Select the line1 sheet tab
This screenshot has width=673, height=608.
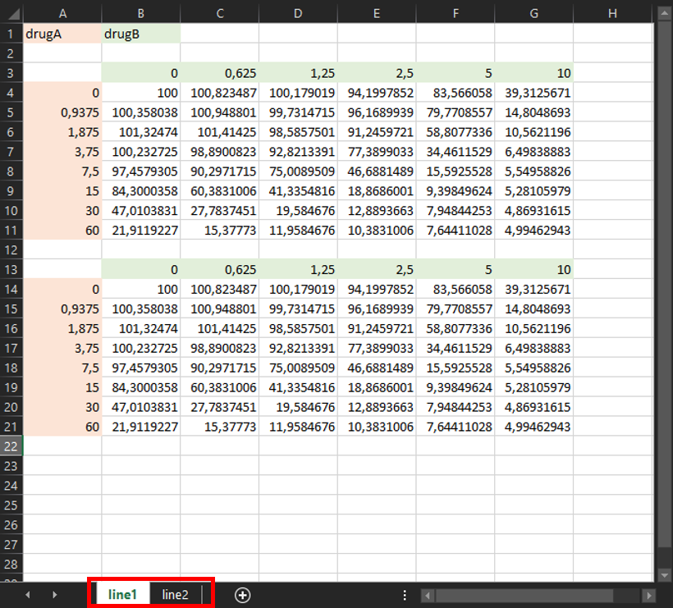click(x=122, y=595)
